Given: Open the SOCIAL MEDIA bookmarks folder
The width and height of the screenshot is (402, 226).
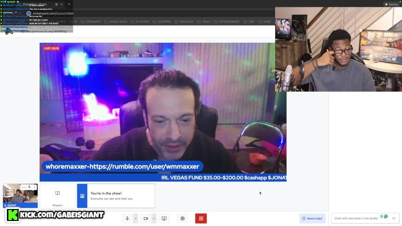Looking at the screenshot, I should [x=116, y=22].
